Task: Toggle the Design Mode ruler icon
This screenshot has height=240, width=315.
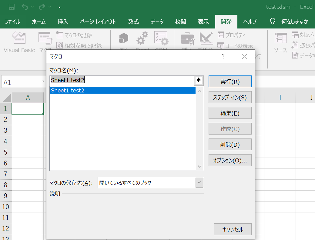Action: coord(206,38)
